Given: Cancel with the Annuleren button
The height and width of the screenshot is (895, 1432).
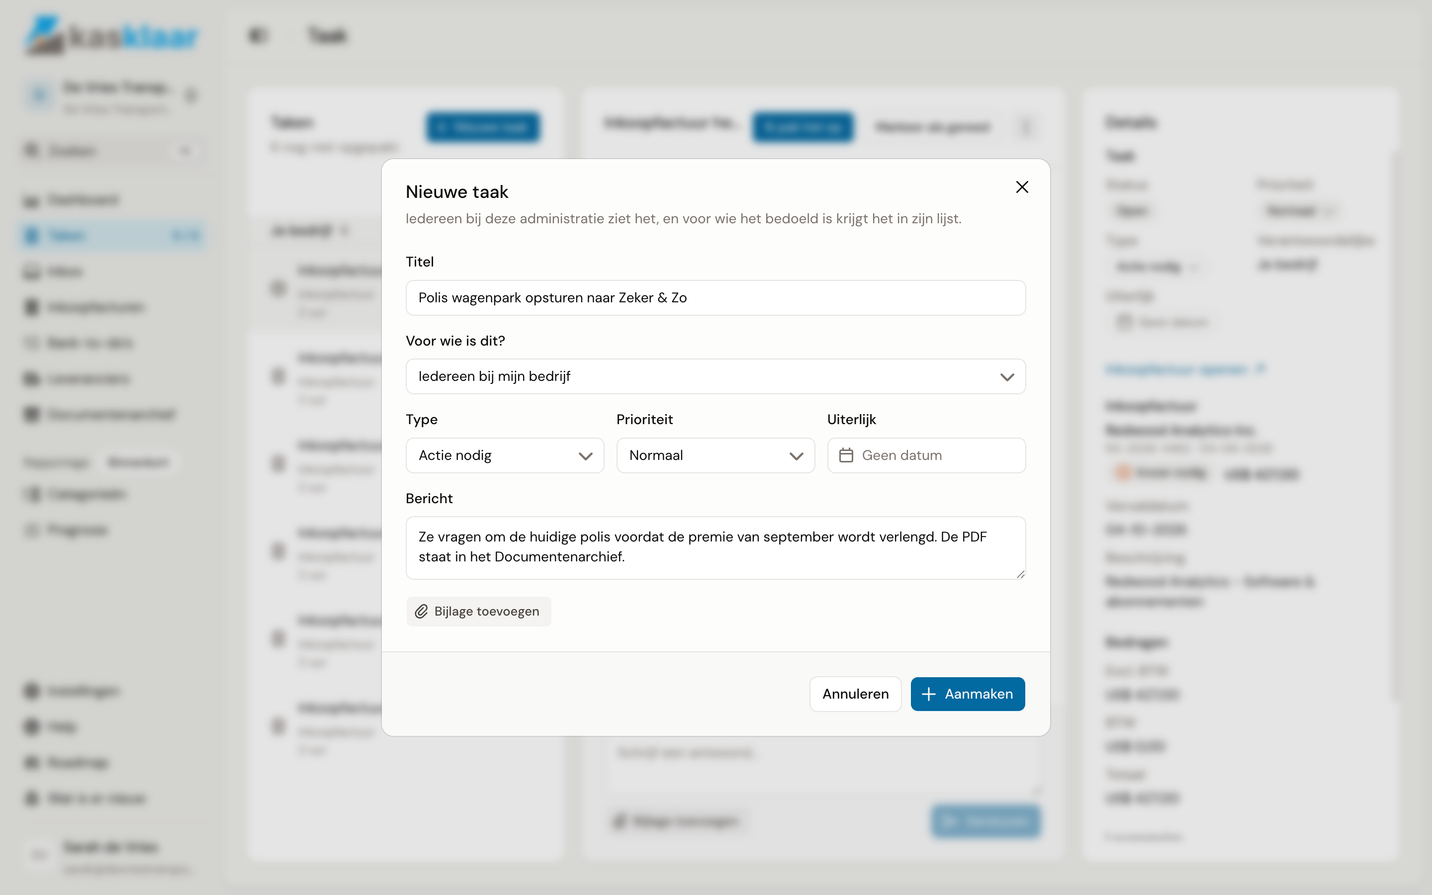Looking at the screenshot, I should coord(855,694).
